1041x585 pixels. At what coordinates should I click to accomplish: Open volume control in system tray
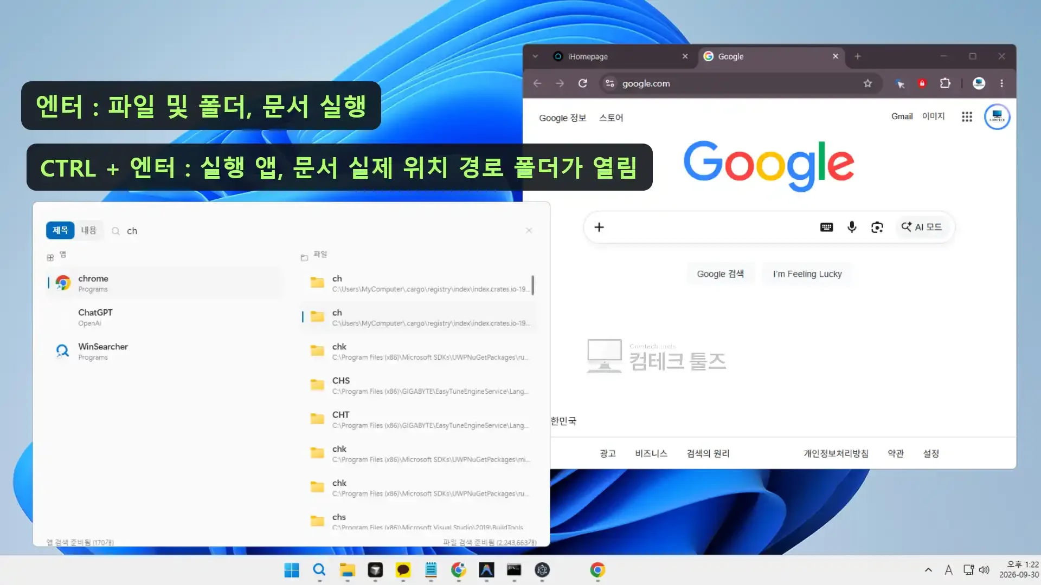coord(984,570)
